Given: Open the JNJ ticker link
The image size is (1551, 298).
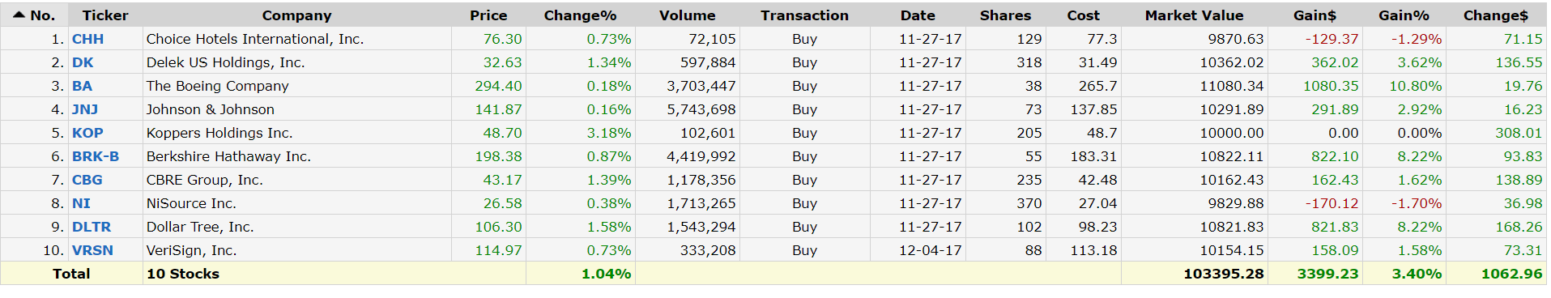Looking at the screenshot, I should (85, 109).
